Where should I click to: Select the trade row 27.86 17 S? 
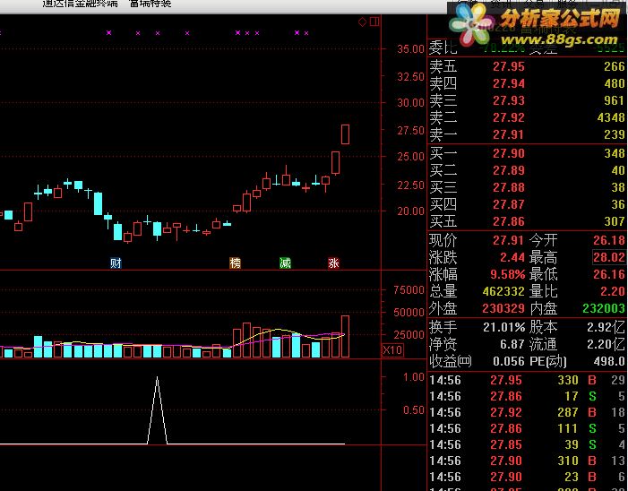pos(528,397)
